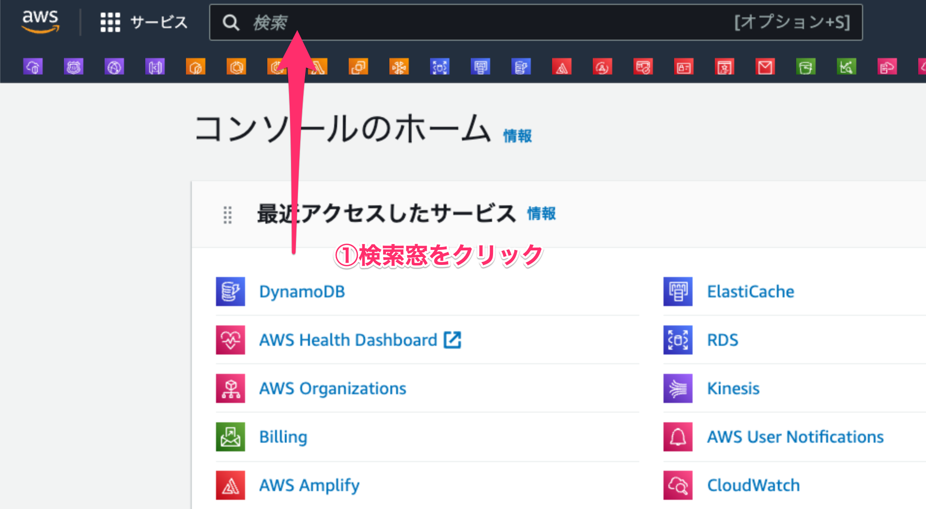The height and width of the screenshot is (509, 926).
Task: Open the red circular person favorite icon
Action: (602, 67)
